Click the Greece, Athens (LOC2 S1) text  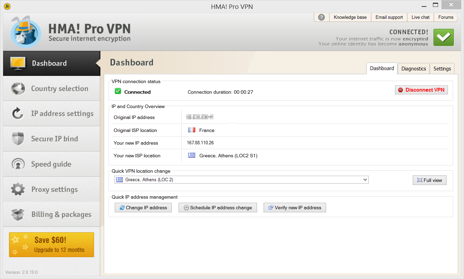pos(228,156)
